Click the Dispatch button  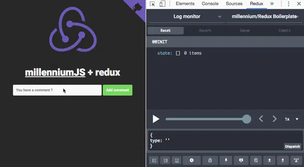(x=292, y=147)
